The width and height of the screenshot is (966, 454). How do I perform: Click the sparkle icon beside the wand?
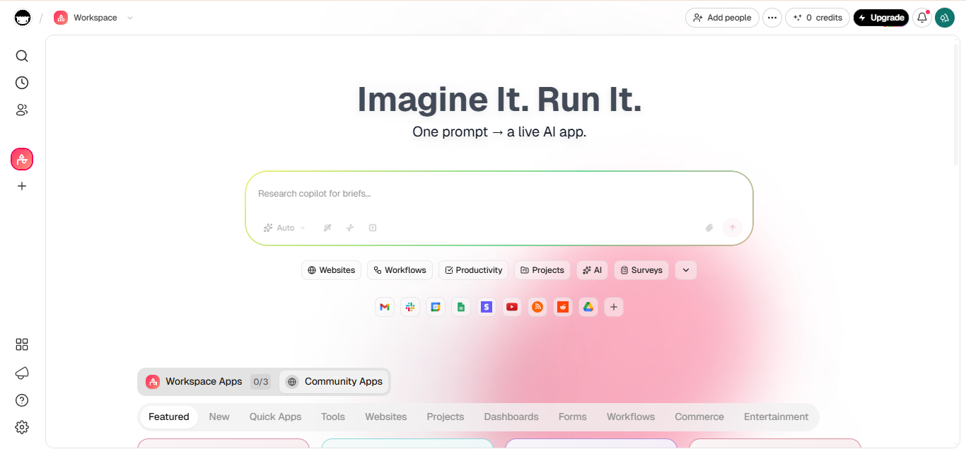click(x=350, y=228)
